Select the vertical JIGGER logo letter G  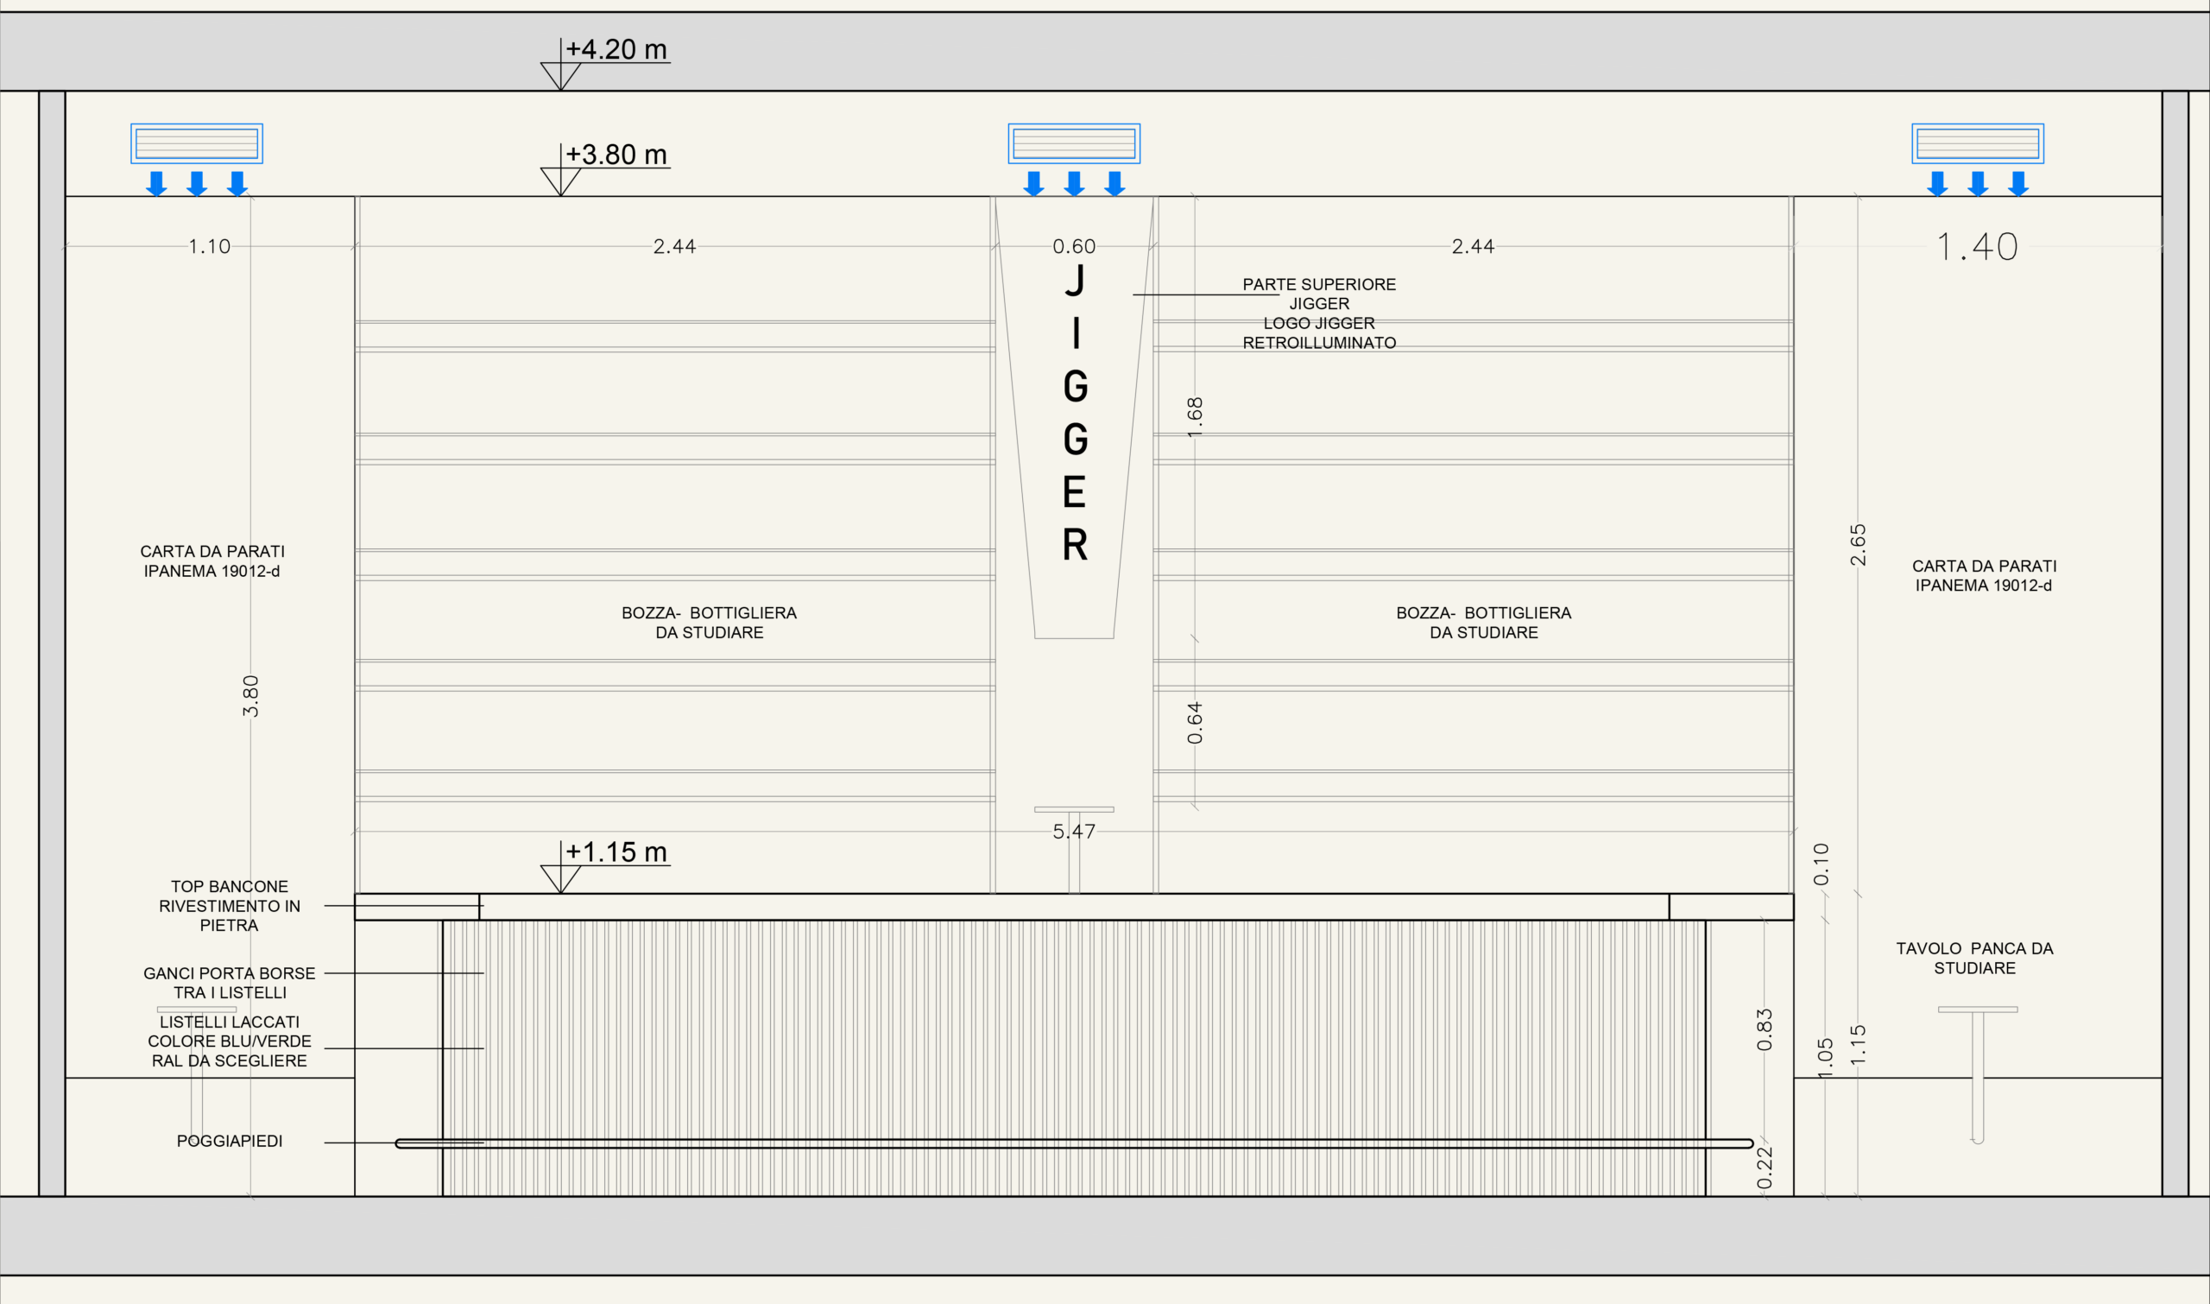click(x=1075, y=387)
